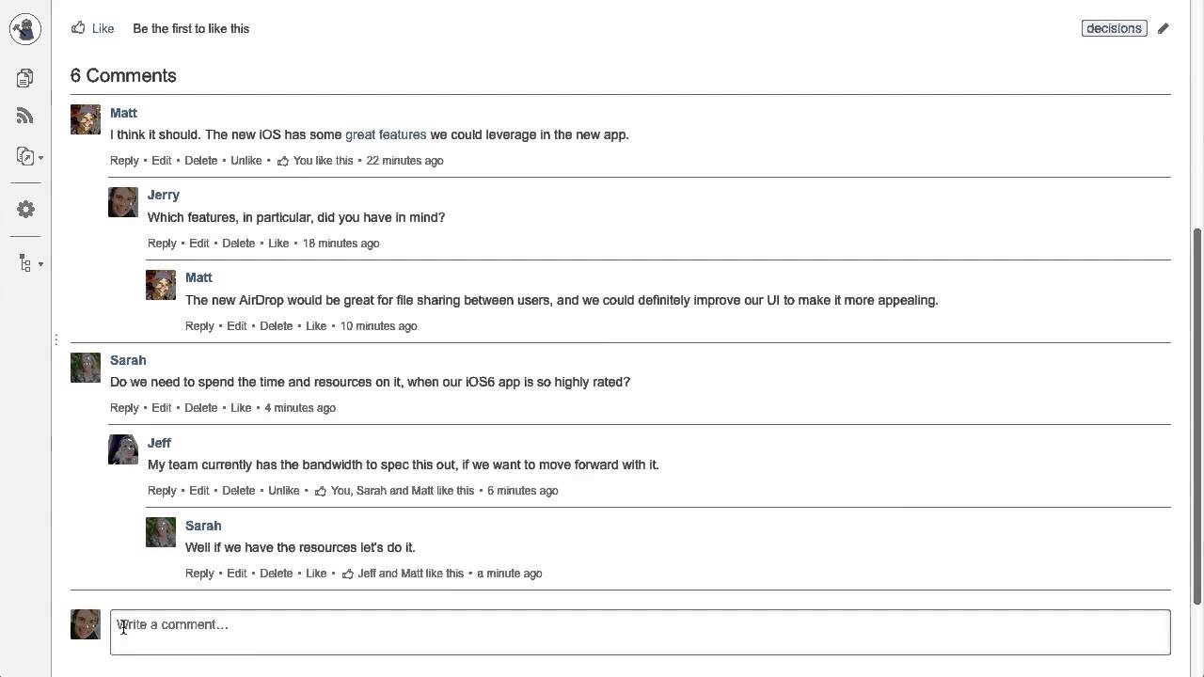Unlike Matt's first comment
1204x677 pixels.
click(246, 161)
